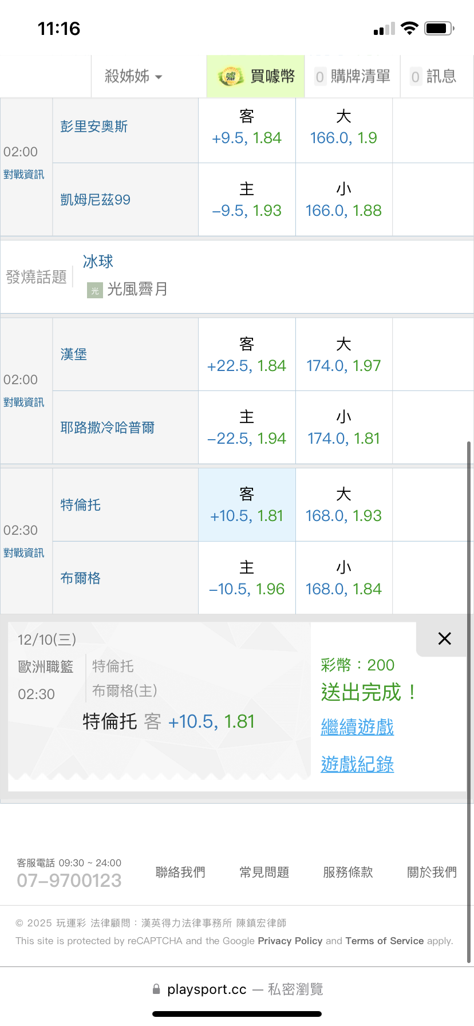The height and width of the screenshot is (1026, 474).
Task: Open the 冰球 hot topic link
Action: [x=98, y=262]
